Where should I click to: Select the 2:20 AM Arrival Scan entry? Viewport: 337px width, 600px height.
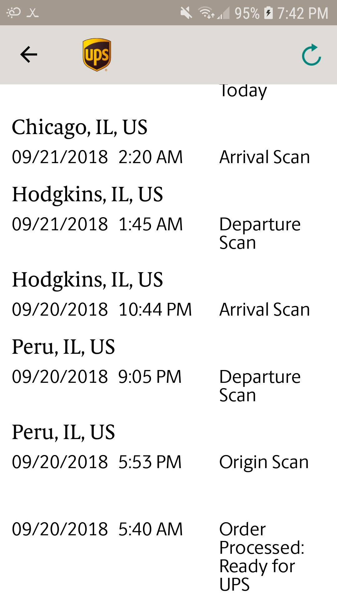[x=161, y=157]
